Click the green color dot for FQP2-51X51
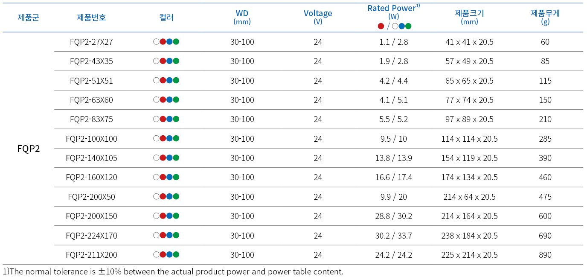This screenshot has height=277, width=587. click(x=176, y=80)
